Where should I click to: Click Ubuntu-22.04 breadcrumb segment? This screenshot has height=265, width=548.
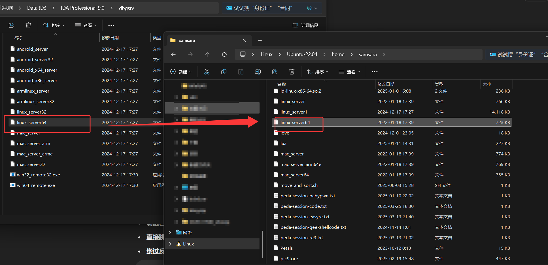pos(302,54)
